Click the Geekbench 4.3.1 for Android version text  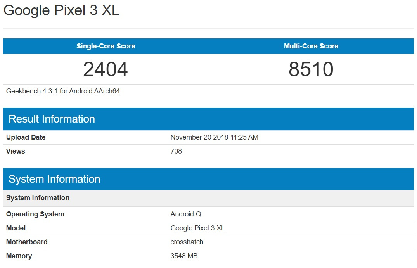[63, 91]
